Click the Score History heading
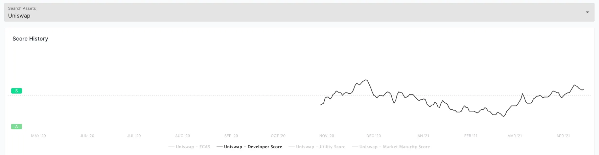599x155 pixels. (30, 39)
